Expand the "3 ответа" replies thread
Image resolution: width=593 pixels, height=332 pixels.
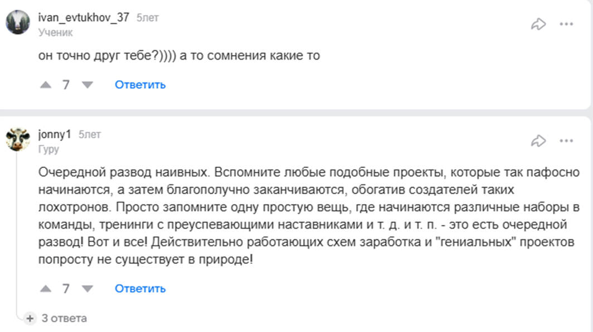point(64,319)
